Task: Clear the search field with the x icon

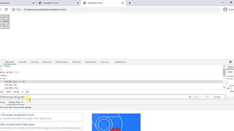Action: click(x=190, y=97)
